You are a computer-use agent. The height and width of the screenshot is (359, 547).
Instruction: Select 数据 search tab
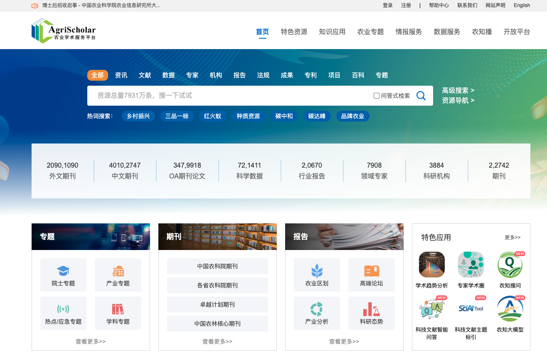[x=168, y=75]
